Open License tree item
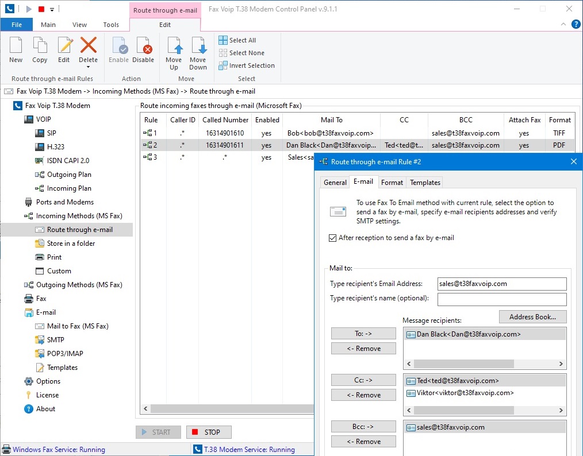Screen dimensions: 583x456 point(41,395)
